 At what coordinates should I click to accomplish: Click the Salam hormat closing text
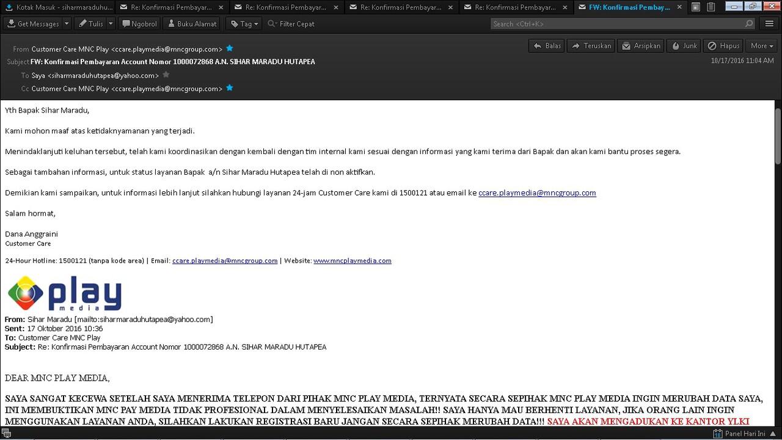[30, 213]
